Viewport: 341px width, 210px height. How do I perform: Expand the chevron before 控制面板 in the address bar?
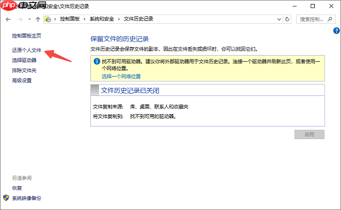55,19
